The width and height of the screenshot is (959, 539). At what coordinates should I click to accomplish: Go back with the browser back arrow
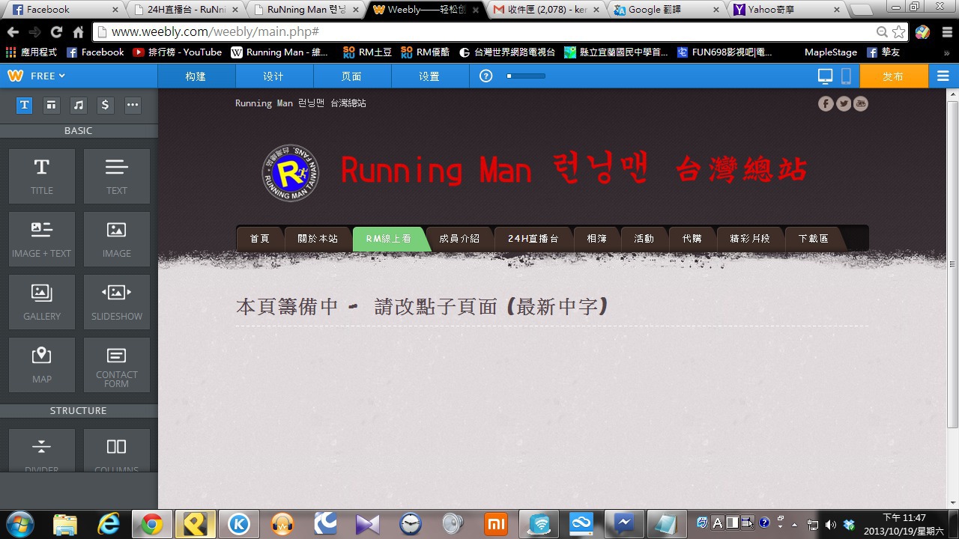tap(13, 32)
